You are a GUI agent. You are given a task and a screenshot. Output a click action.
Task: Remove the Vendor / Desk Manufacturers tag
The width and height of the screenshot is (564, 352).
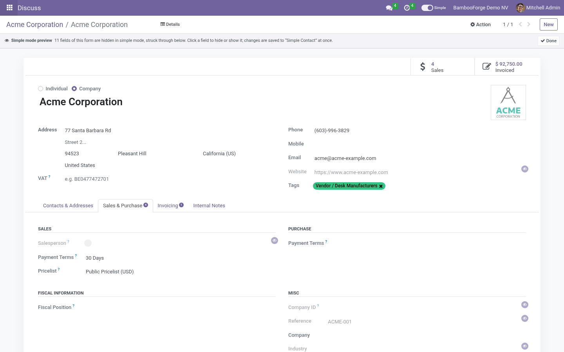pos(381,186)
